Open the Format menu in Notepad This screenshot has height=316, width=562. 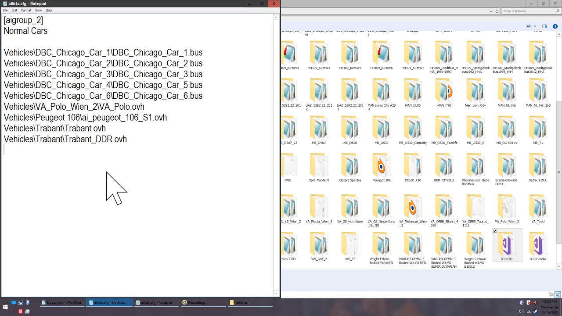coord(26,10)
